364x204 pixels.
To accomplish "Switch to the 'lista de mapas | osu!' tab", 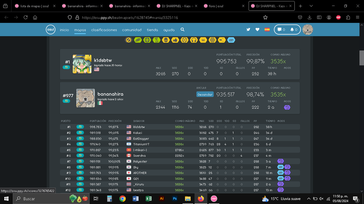I will pyautogui.click(x=35, y=6).
